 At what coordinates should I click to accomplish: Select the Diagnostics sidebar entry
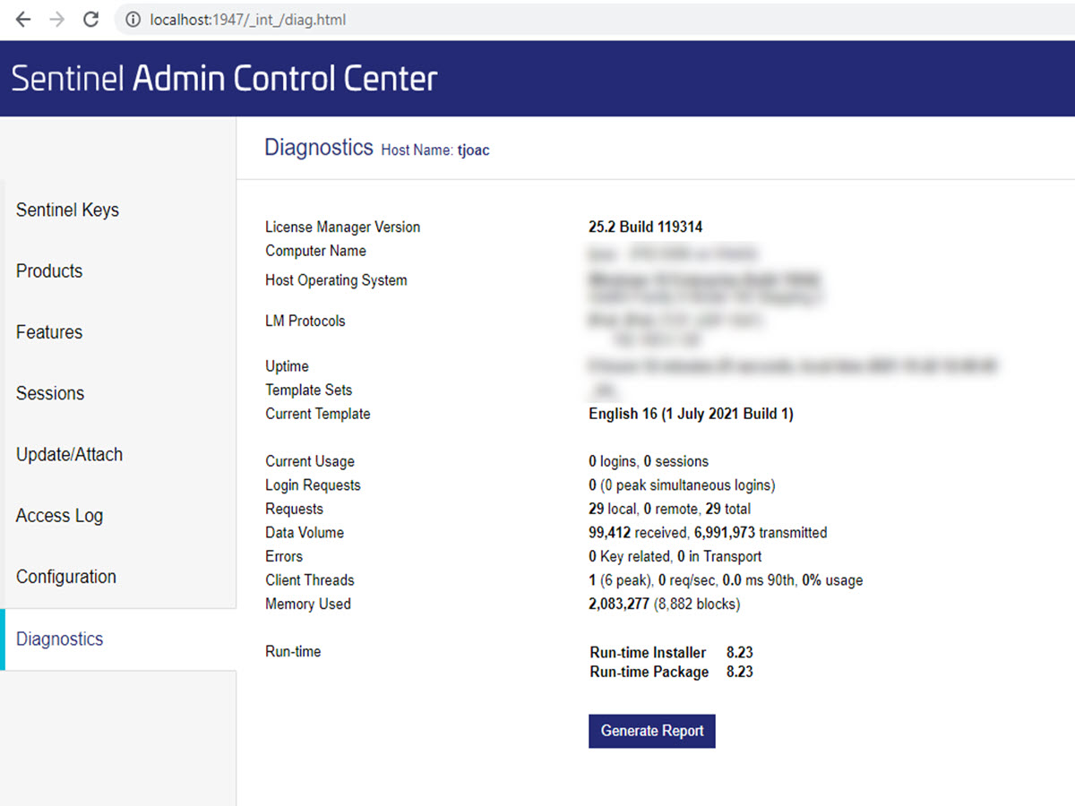tap(59, 639)
